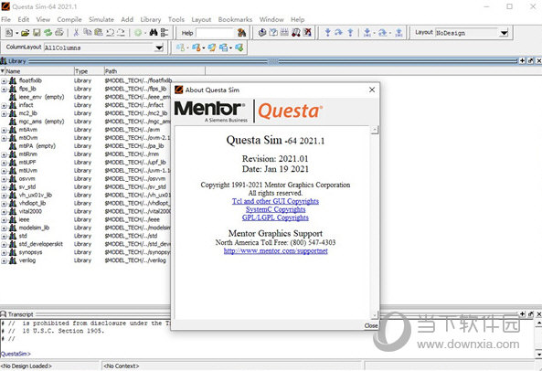This screenshot has height=371, width=542.
Task: Click the Step Into arrow icon
Action: pos(327,33)
